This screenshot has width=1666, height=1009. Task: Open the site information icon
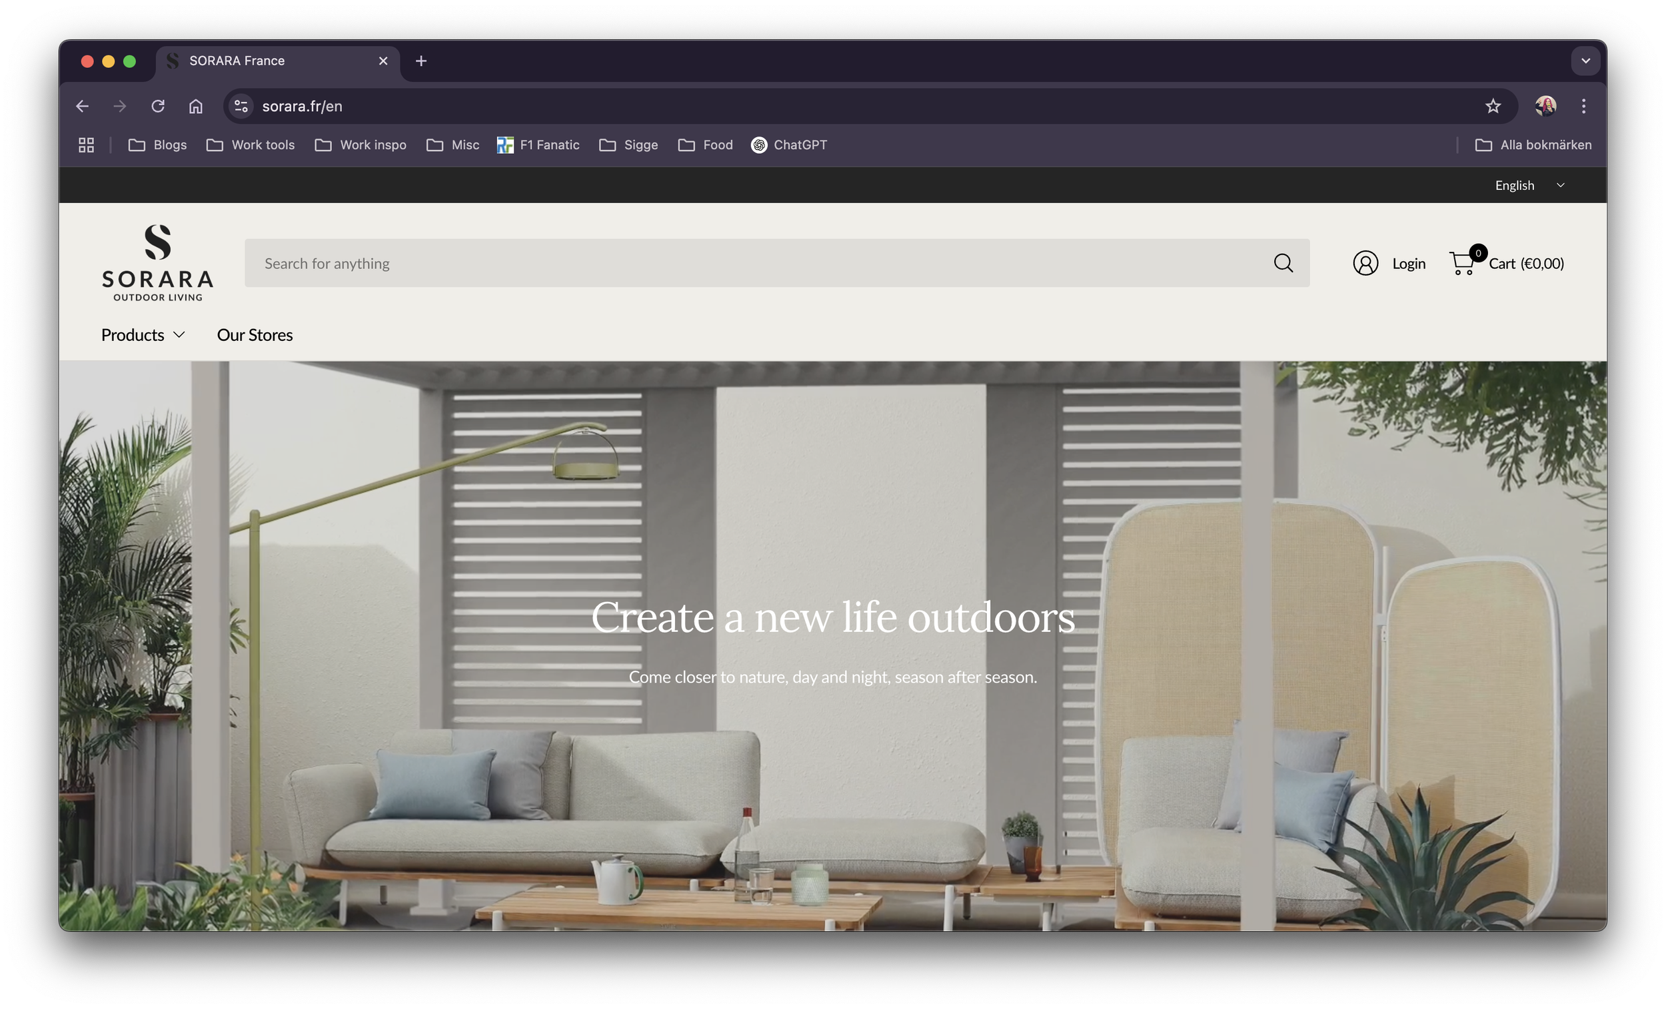point(241,106)
